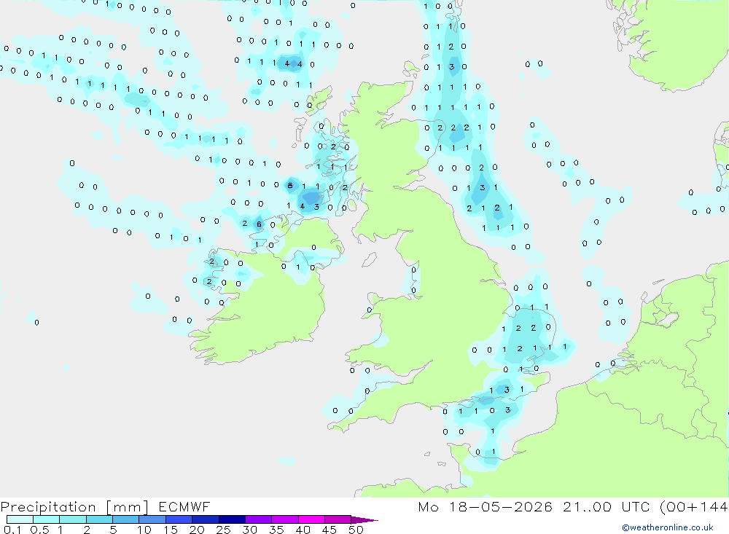Image resolution: width=729 pixels, height=534 pixels.
Task: Click the legend label '5'
Action: [113, 530]
